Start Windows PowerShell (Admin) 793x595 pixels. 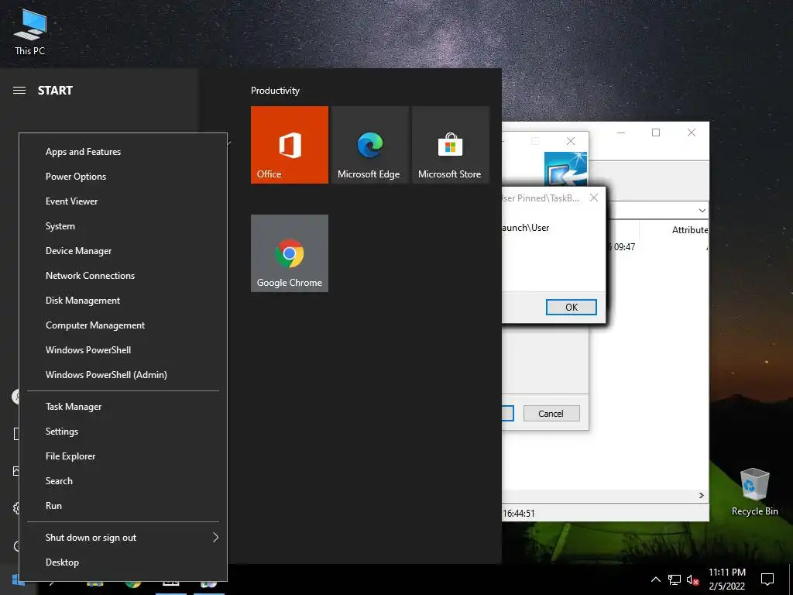click(x=123, y=375)
